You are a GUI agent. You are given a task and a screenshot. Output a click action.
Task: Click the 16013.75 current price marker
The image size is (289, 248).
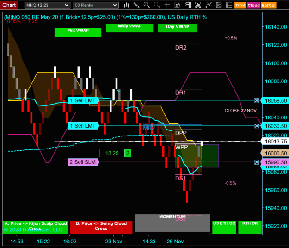tap(275, 142)
